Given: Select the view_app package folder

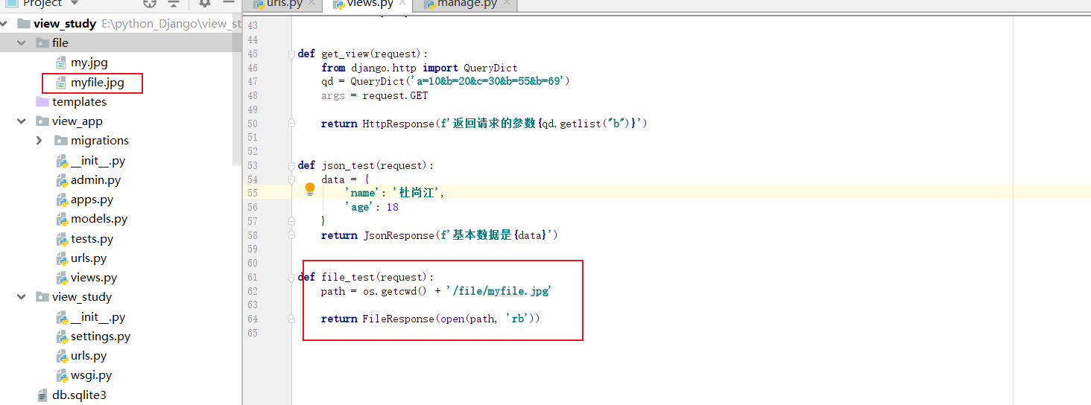Looking at the screenshot, I should coord(78,121).
